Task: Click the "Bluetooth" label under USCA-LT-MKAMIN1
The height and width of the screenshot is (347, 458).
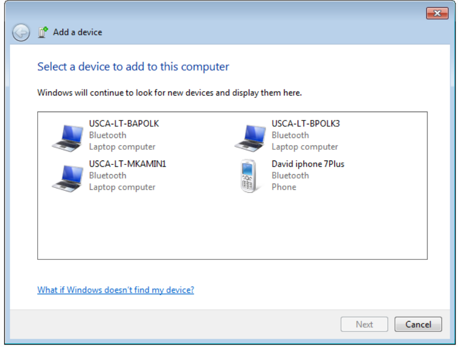Action: [108, 175]
